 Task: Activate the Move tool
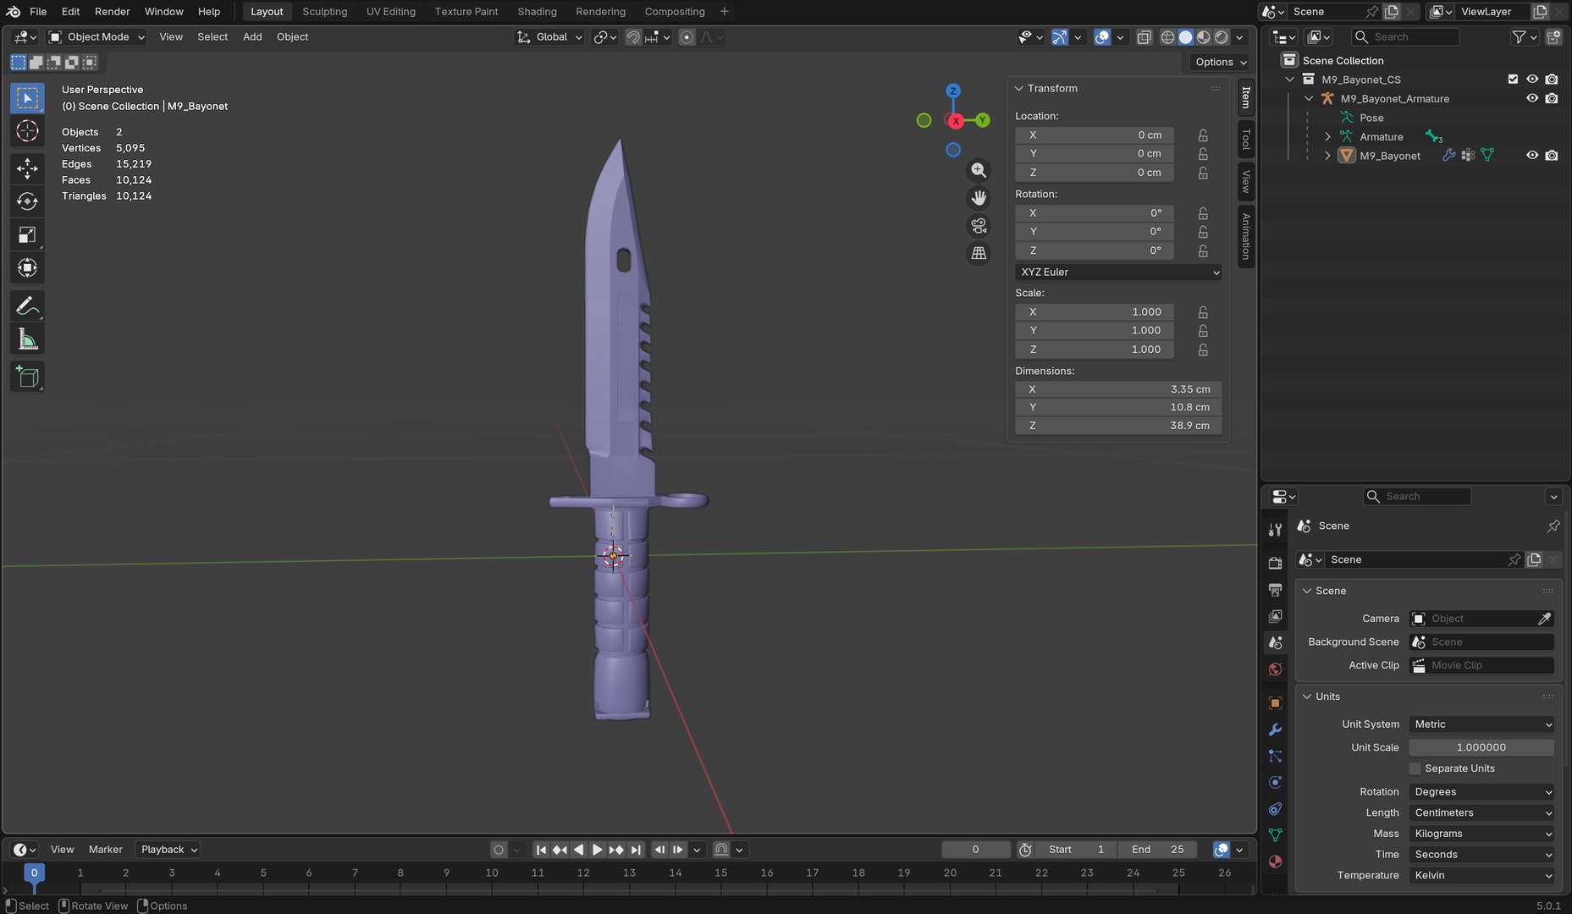27,168
